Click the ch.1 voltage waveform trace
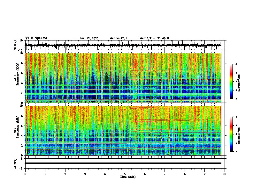 coord(123,45)
